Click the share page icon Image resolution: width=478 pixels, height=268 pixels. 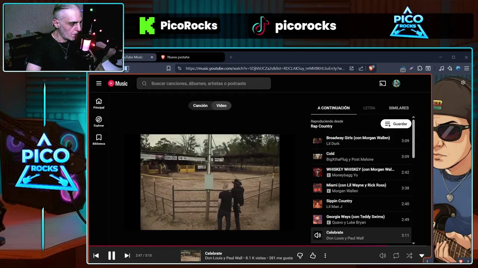click(361, 68)
